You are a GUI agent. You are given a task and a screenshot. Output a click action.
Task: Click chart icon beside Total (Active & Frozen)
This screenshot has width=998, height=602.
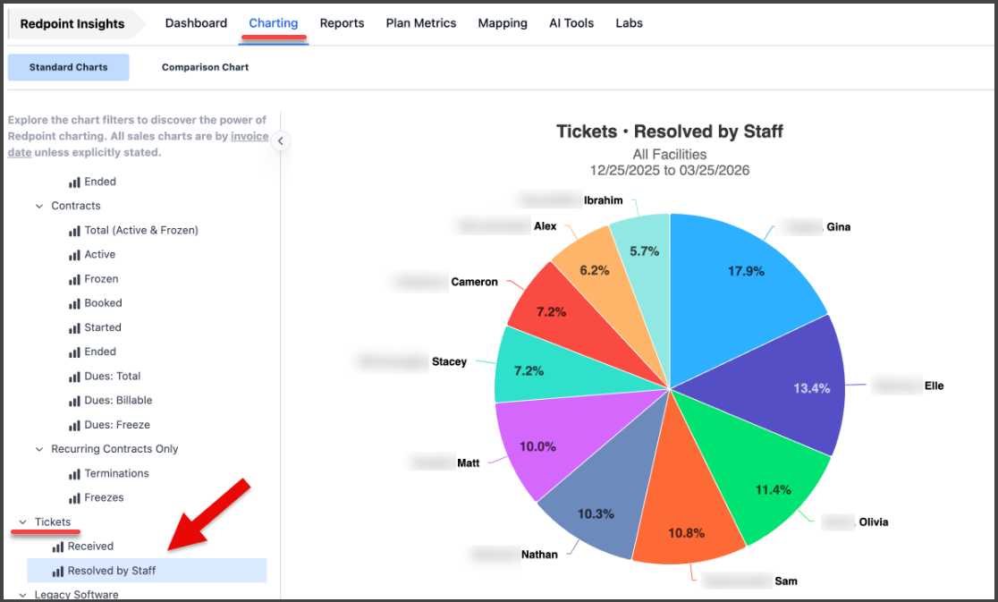[74, 231]
